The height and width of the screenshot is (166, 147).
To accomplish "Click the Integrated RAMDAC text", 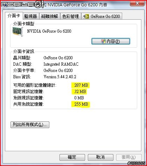I will pyautogui.click(x=61, y=64).
